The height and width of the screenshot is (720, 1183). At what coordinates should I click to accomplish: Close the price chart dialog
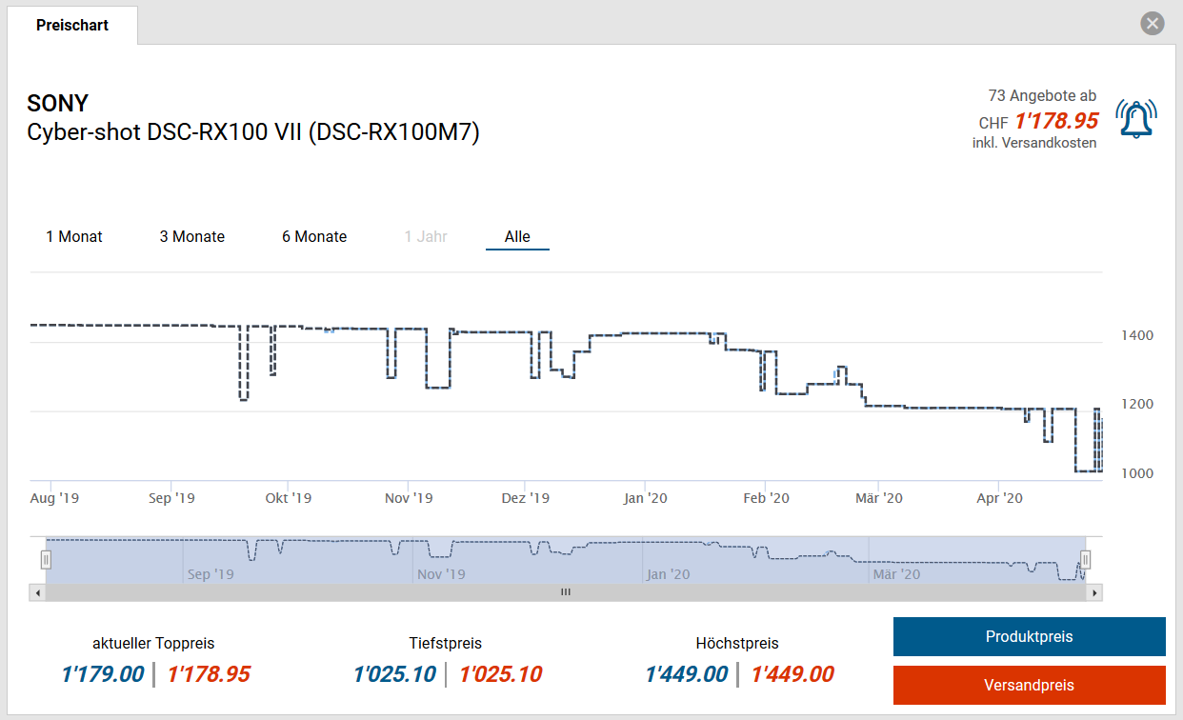pyautogui.click(x=1153, y=24)
